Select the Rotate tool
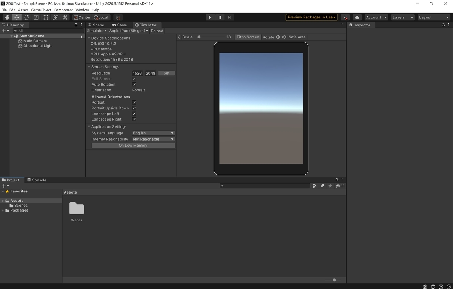 coord(26,17)
